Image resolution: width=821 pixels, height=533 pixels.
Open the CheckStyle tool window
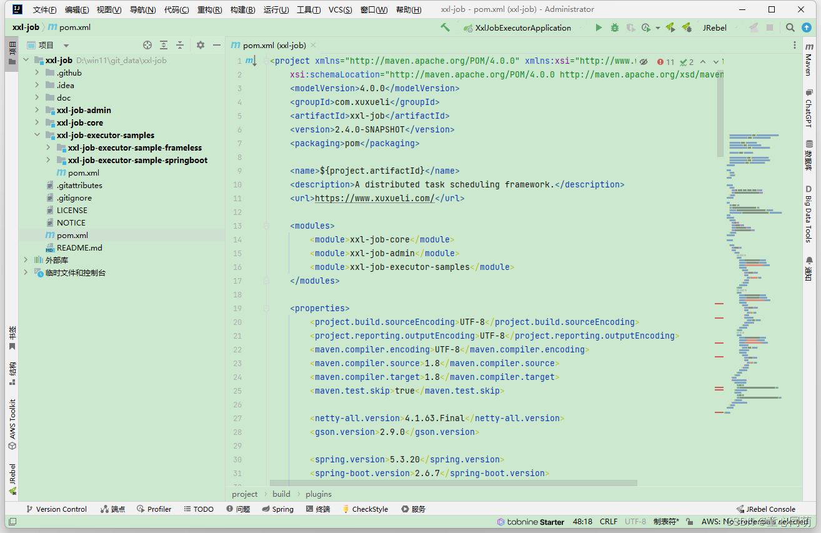click(365, 509)
